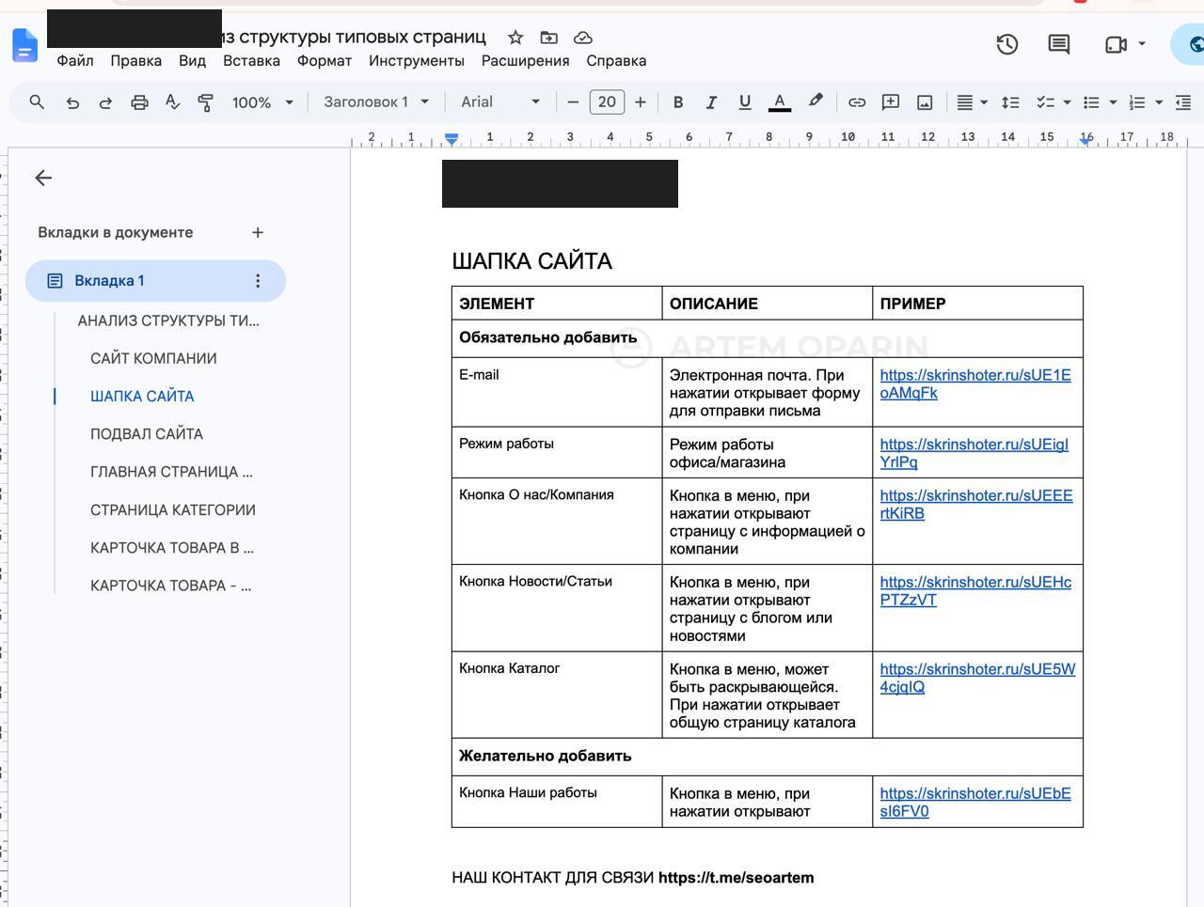Open the Arial font dropdown
Image resolution: width=1204 pixels, height=907 pixels.
500,102
